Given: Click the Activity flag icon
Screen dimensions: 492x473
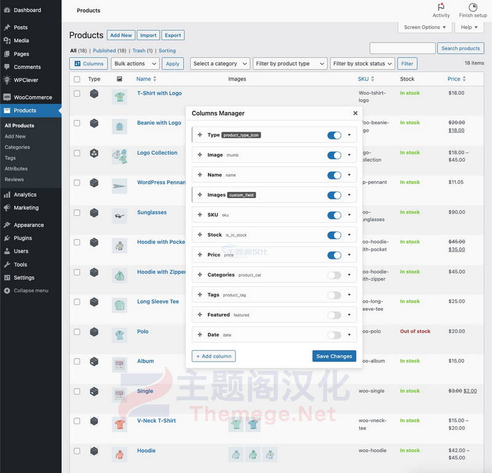Looking at the screenshot, I should pos(441,7).
